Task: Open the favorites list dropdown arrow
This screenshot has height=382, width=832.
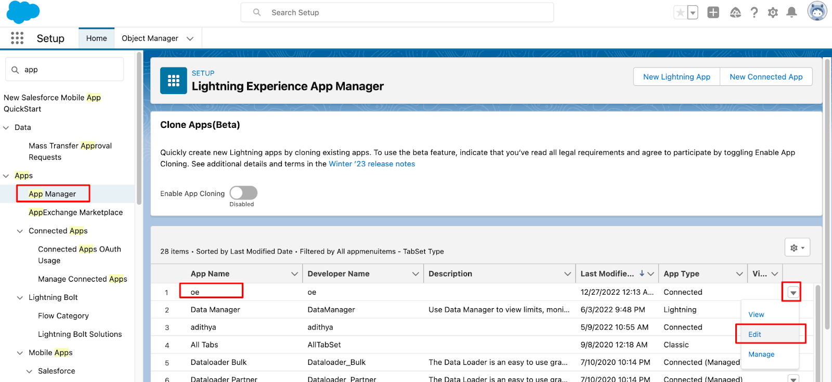Action: tap(693, 13)
